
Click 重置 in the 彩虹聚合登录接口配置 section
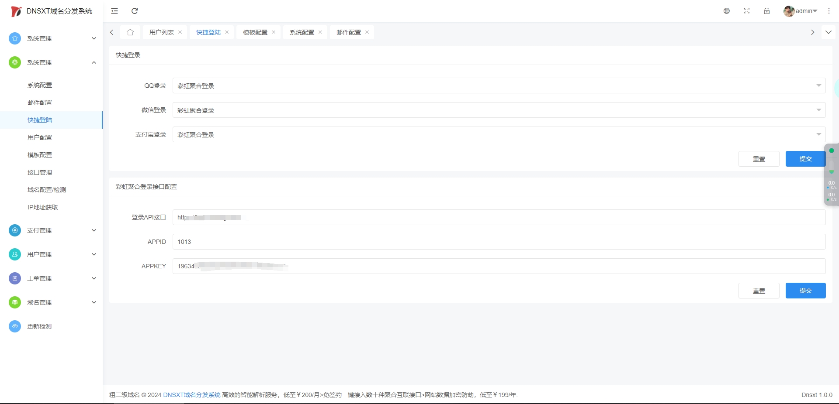(759, 291)
